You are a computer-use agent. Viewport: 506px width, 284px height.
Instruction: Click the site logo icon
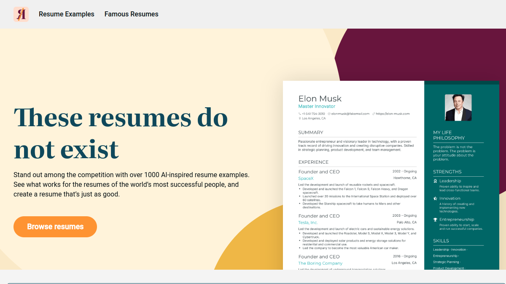point(21,14)
